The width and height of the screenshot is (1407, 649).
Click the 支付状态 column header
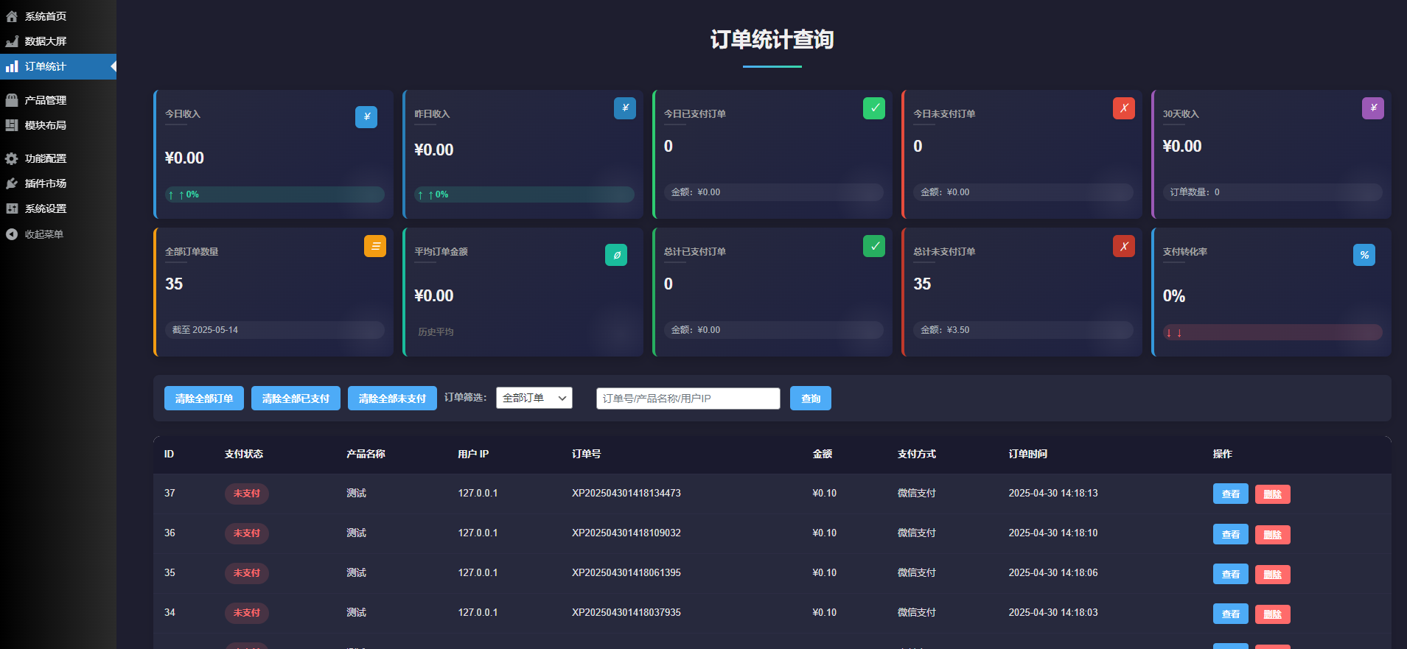coord(244,454)
